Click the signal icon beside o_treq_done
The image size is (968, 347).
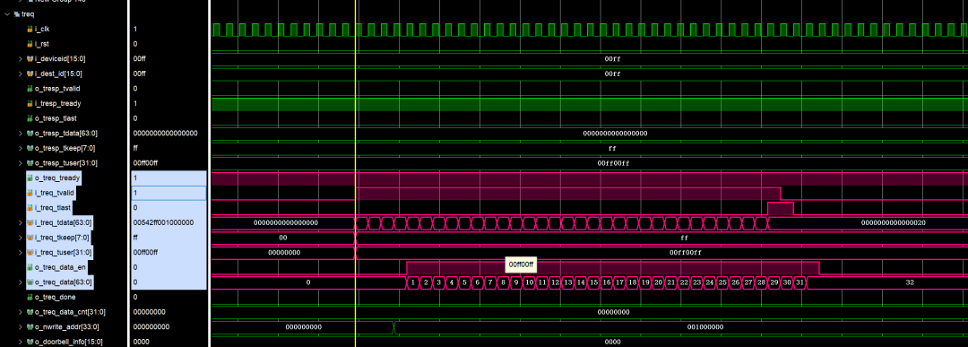30,297
